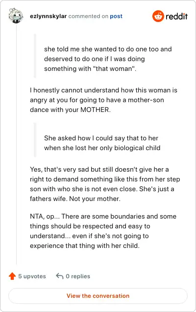Click the vertical comment thread line below avatar
This screenshot has width=196, height=312.
click(x=16, y=144)
